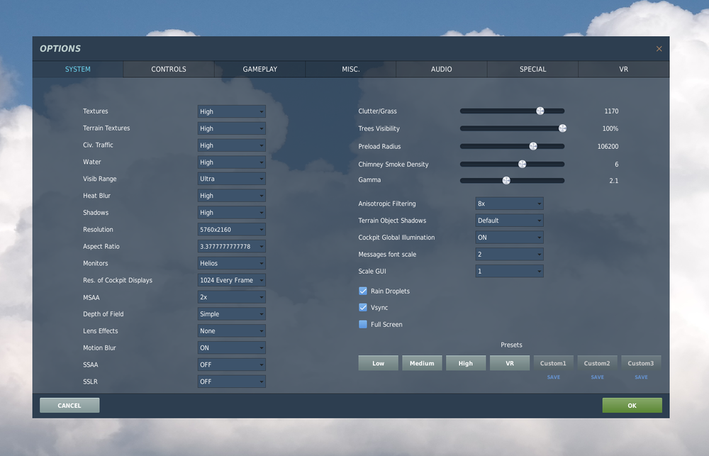
Task: Open the AUDIO settings tab
Action: coord(441,69)
